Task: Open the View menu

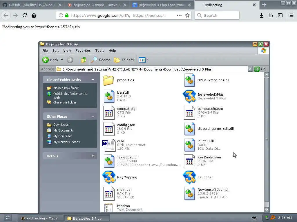Action: tap(67, 51)
